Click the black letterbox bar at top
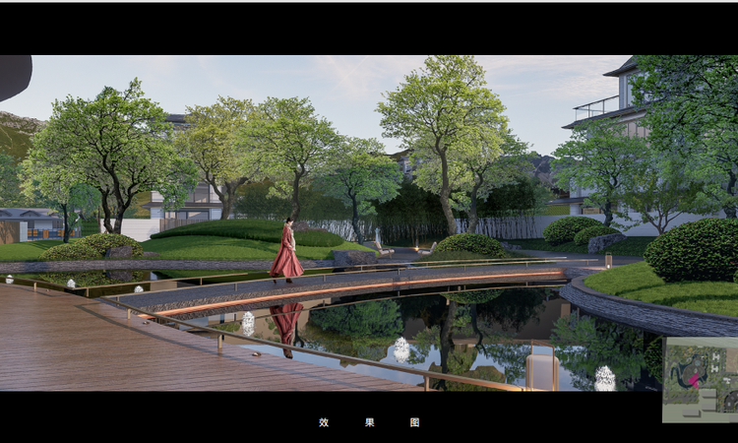Screen dimensions: 738x443 pos(369,28)
